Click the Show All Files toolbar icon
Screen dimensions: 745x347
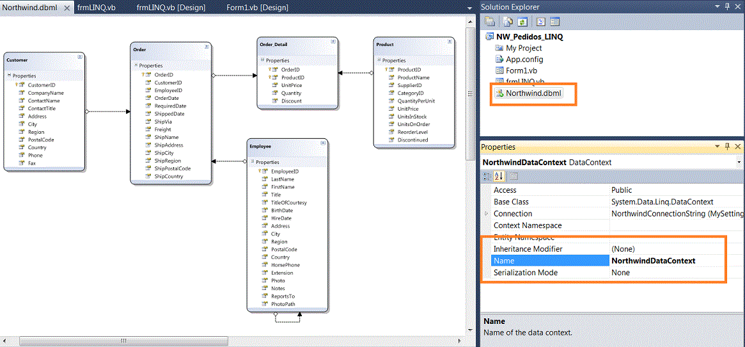point(508,22)
